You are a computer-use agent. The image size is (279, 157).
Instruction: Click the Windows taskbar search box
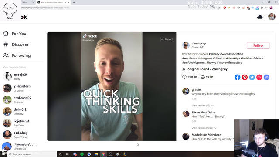pos(32,154)
